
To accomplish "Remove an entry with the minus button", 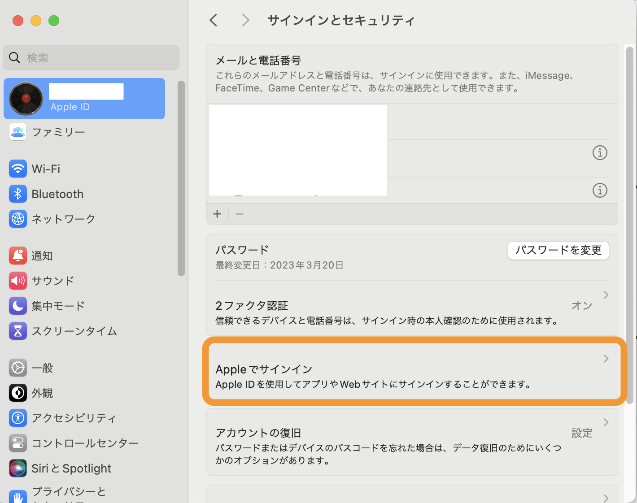I will pos(240,214).
